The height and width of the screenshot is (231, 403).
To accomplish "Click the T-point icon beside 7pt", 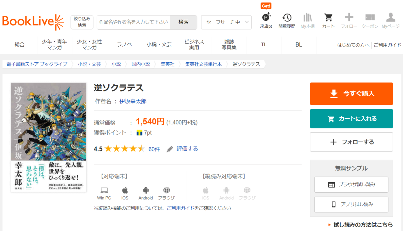I will pyautogui.click(x=139, y=133).
